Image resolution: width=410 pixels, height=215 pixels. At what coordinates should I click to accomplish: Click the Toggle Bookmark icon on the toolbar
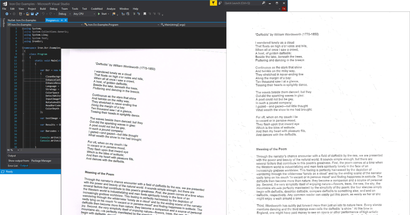click(x=145, y=14)
